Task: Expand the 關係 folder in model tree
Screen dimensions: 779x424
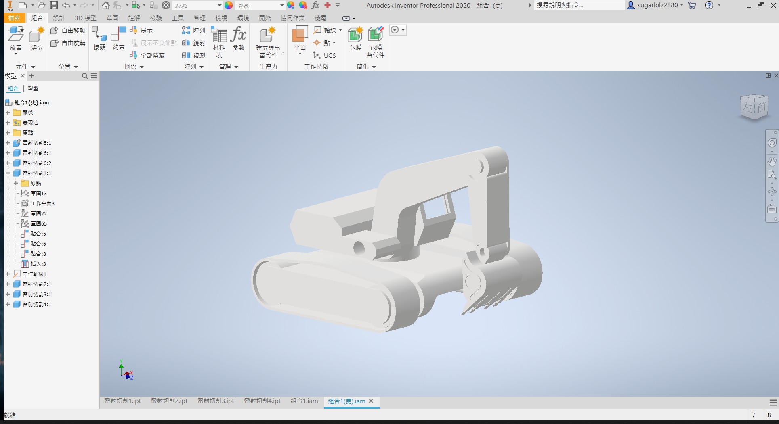Action: [x=8, y=113]
